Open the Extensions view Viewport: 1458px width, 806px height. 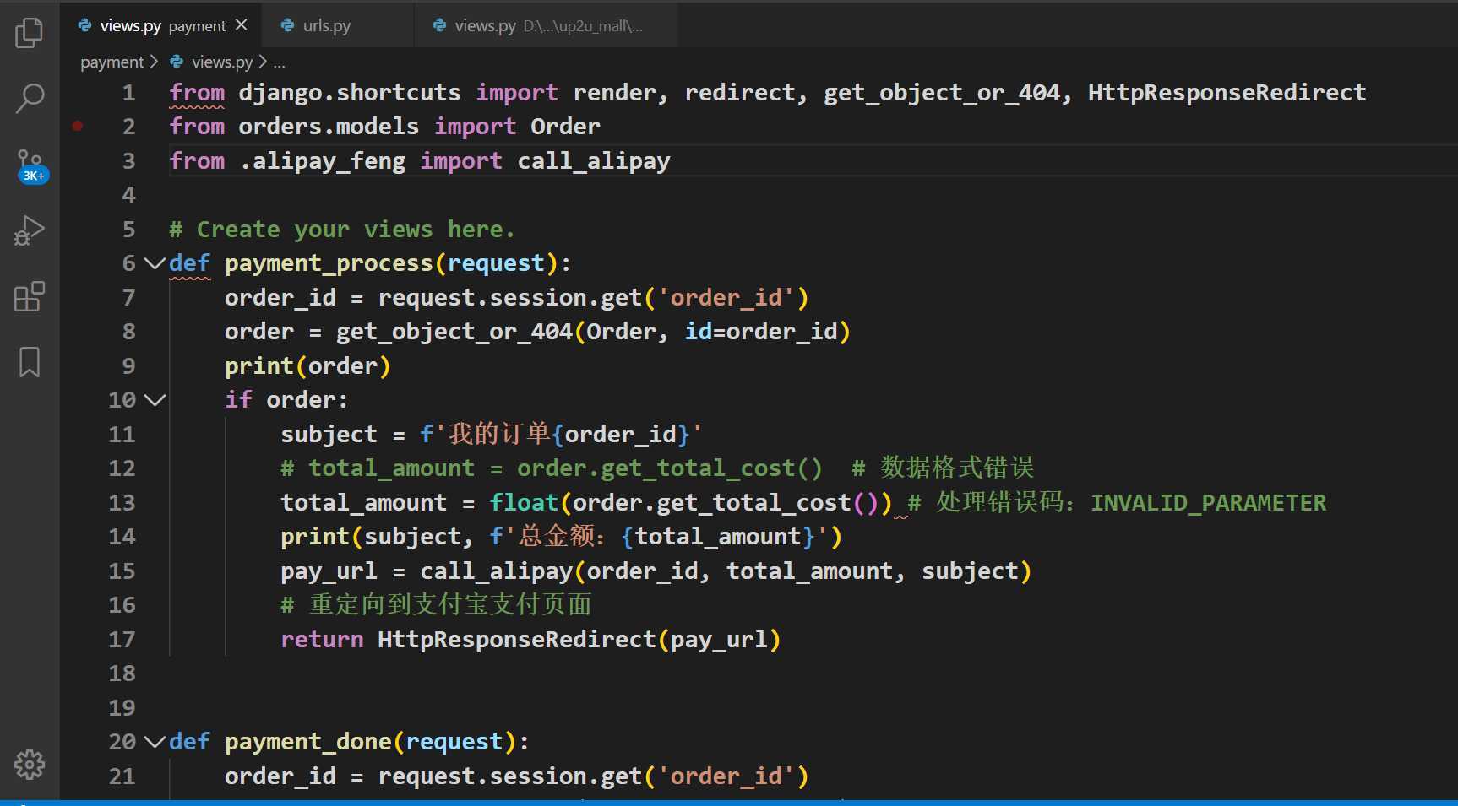tap(30, 296)
